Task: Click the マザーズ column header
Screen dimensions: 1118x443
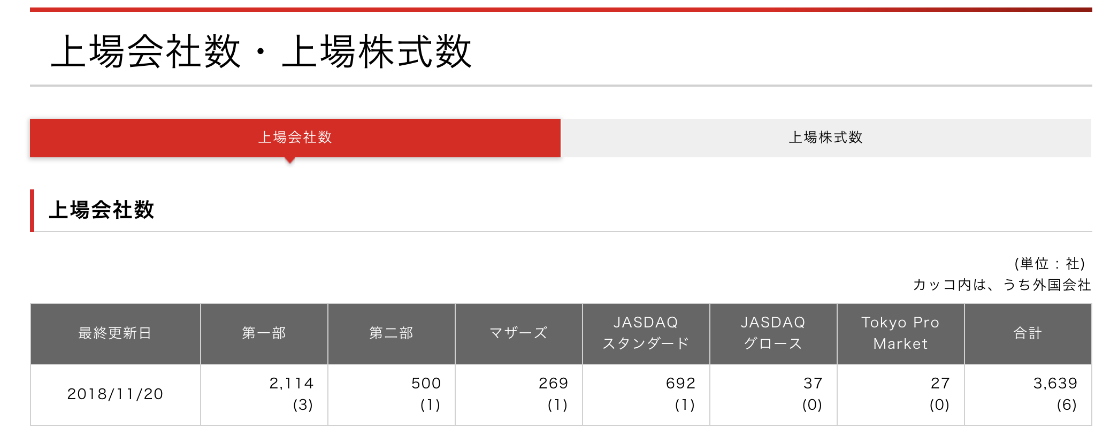Action: click(x=519, y=333)
